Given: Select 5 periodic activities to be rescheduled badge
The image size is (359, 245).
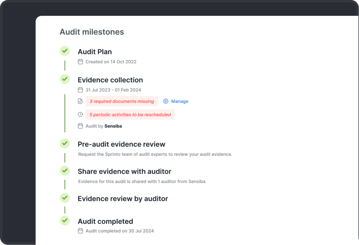Looking at the screenshot, I should pos(130,115).
